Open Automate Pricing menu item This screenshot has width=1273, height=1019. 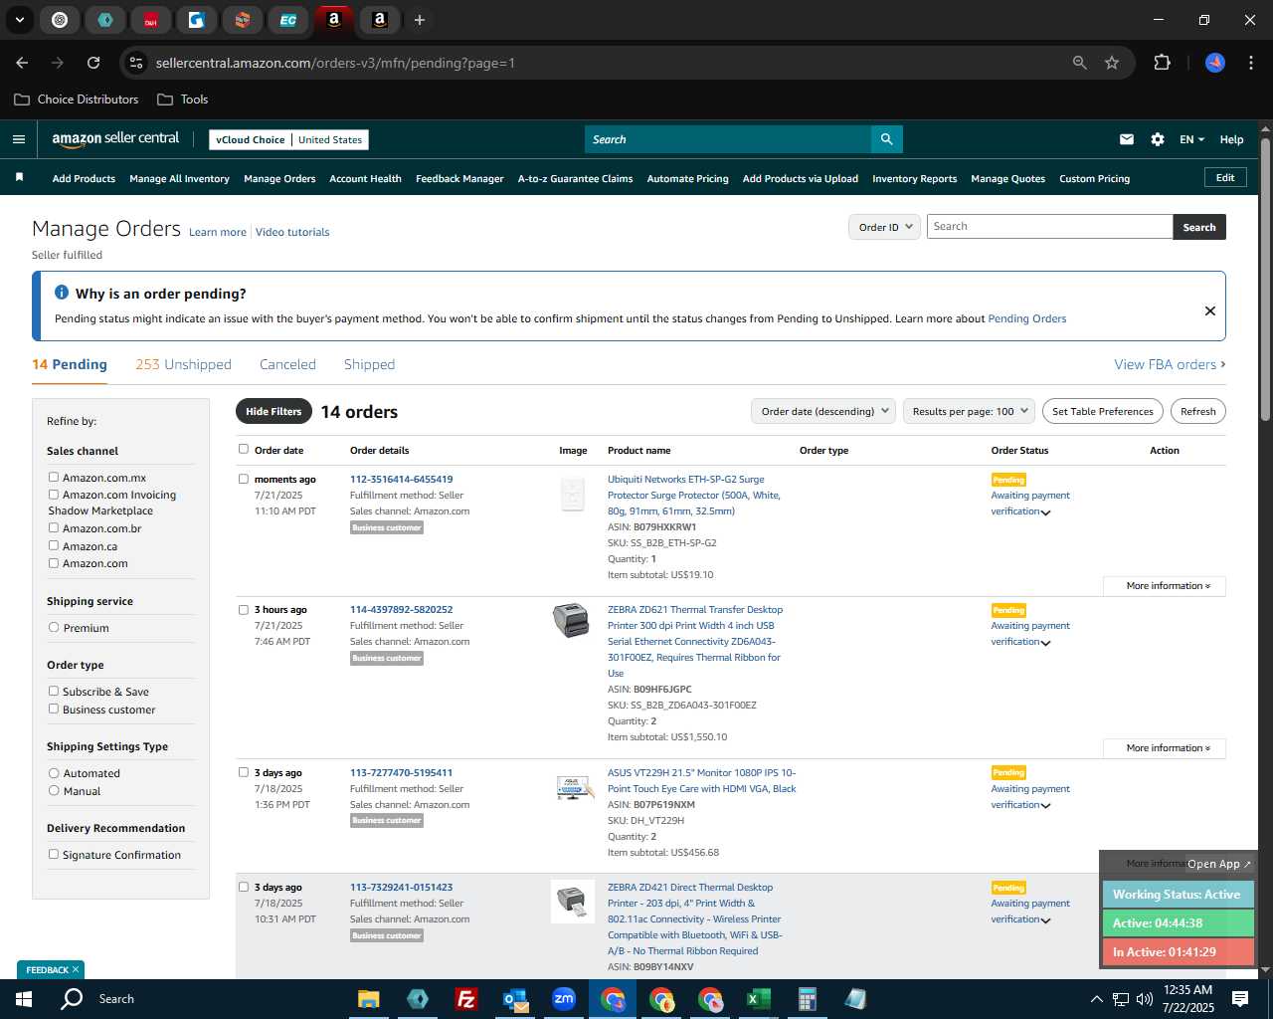[x=687, y=179]
